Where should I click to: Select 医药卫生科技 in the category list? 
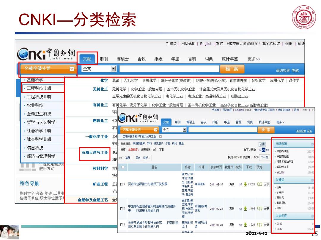[x=39, y=114]
